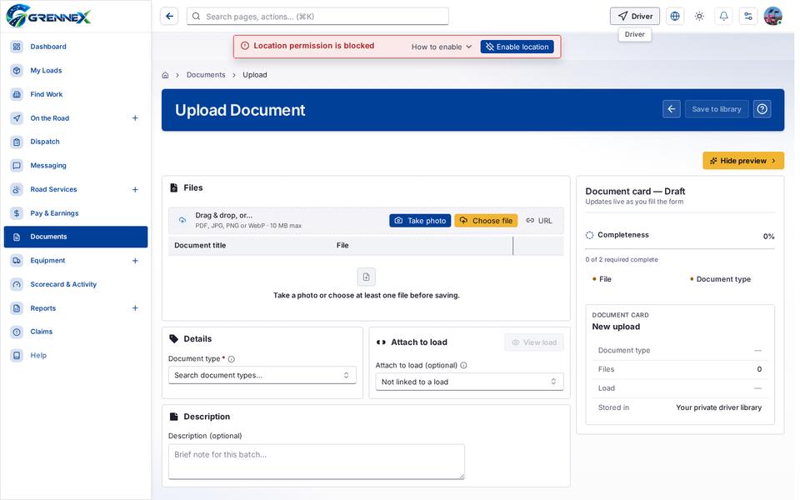
Task: Open the language globe icon
Action: 675,17
